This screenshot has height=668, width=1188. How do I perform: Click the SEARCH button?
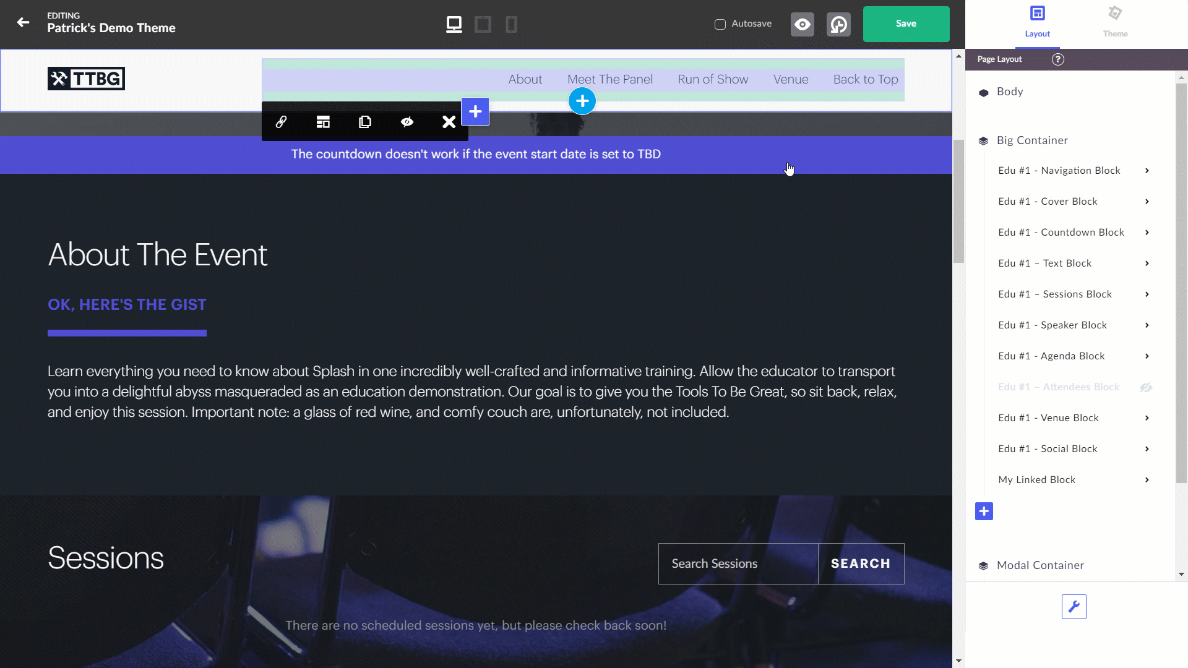click(861, 563)
